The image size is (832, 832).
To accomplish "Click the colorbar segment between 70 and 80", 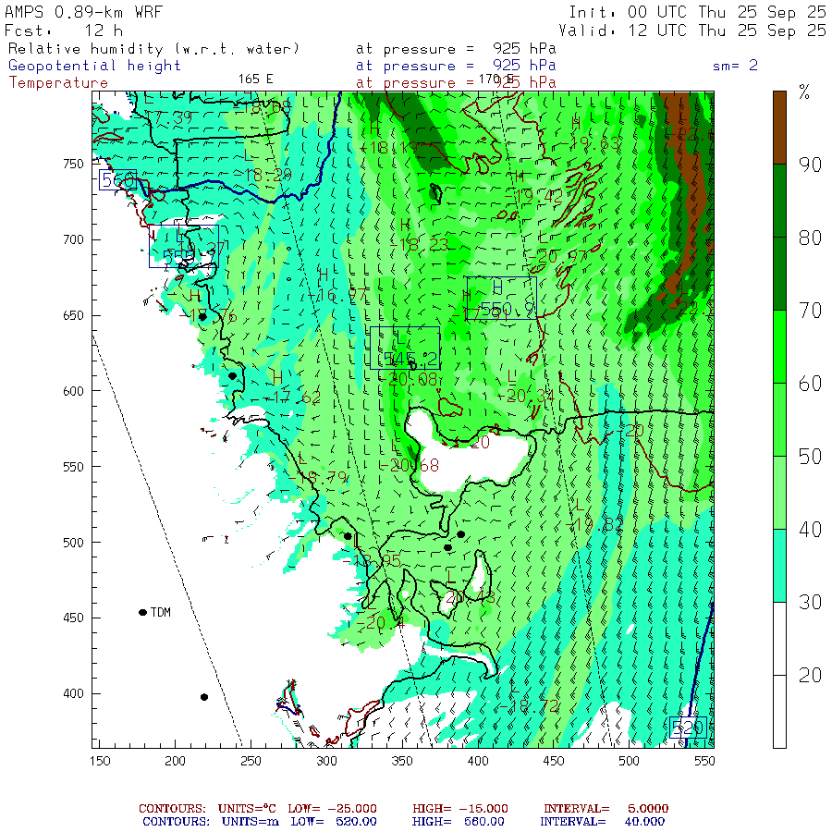I will [779, 274].
